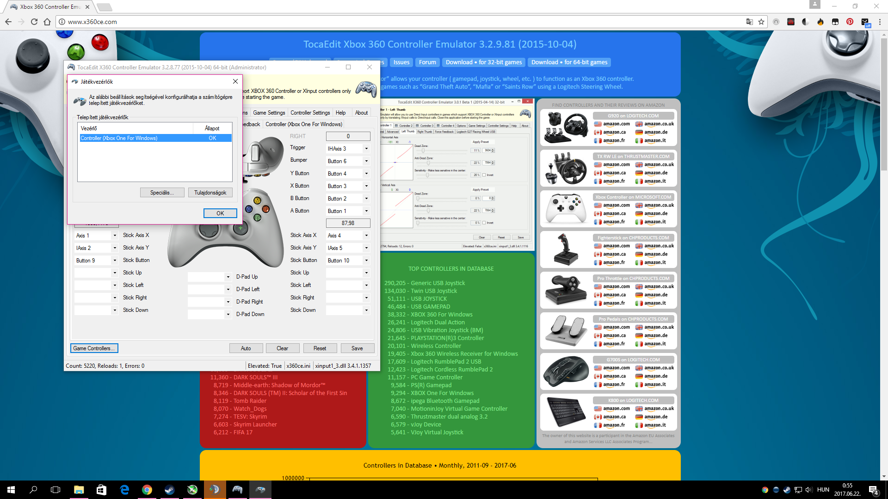
Task: Expand the left Stick Axis X dropdown
Action: click(115, 236)
